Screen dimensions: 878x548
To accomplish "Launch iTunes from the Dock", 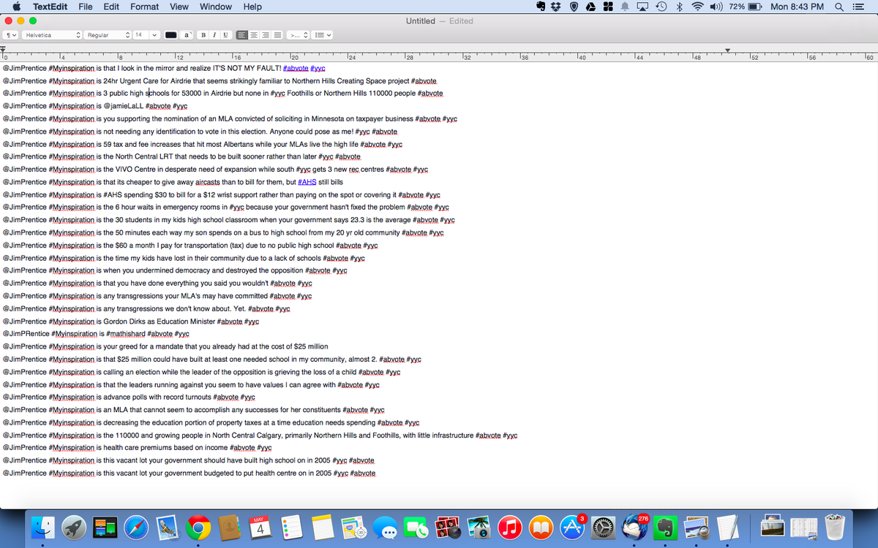I will click(x=509, y=528).
